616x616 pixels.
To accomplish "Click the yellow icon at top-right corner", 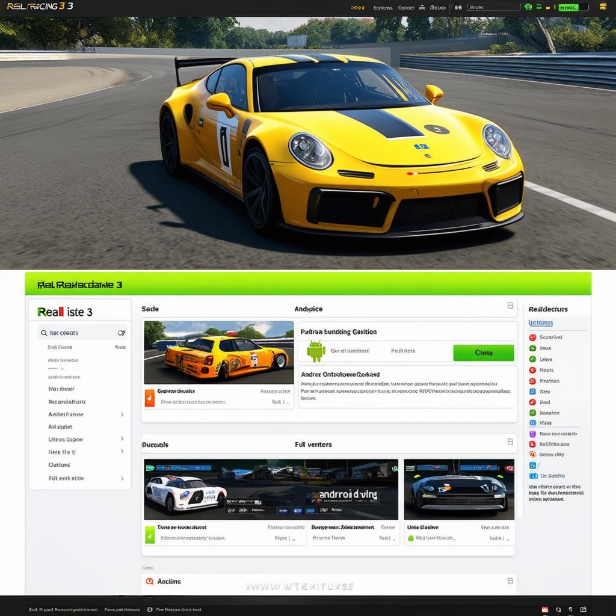I will [603, 7].
